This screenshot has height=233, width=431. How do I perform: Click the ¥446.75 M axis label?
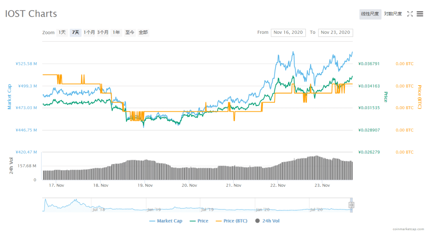(26, 130)
